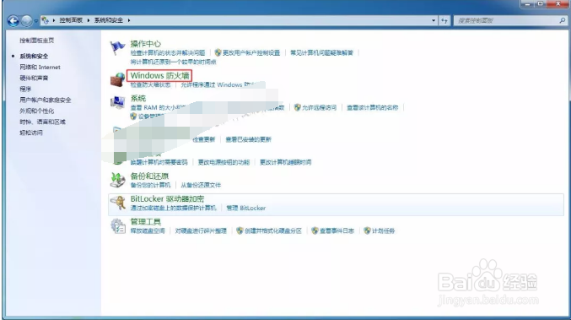Image resolution: width=571 pixels, height=320 pixels.
Task: Click 允许远程访问 link
Action: (x=319, y=107)
